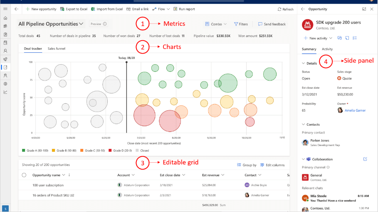Open the Combo dropdown
Viewport: 378px width, 212px height.
point(216,24)
